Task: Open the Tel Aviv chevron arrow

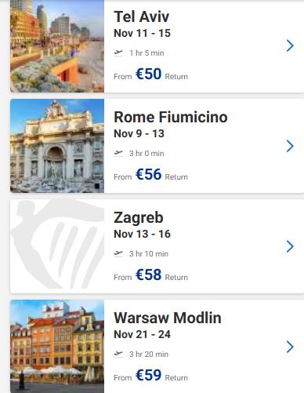Action: [290, 45]
